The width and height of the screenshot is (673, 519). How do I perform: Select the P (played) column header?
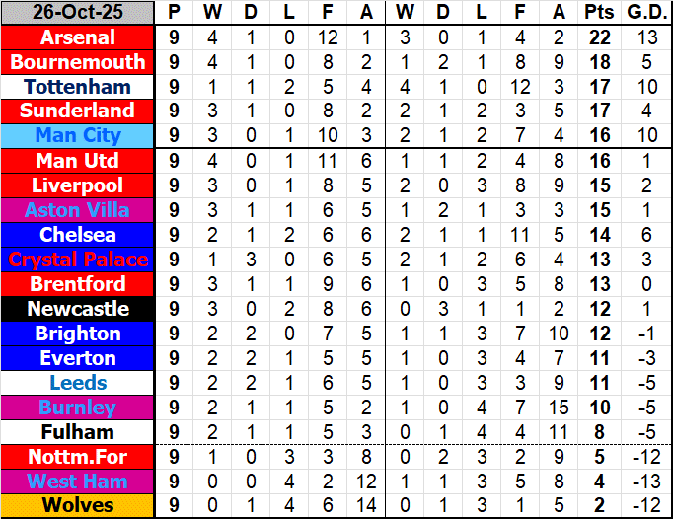pos(175,13)
